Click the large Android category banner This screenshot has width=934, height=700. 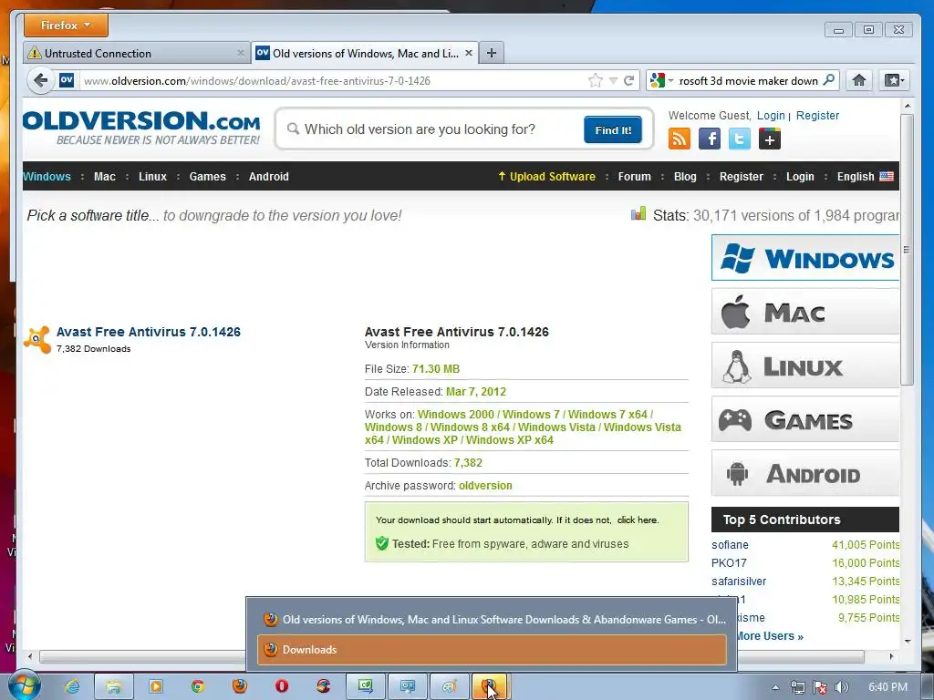tap(805, 473)
